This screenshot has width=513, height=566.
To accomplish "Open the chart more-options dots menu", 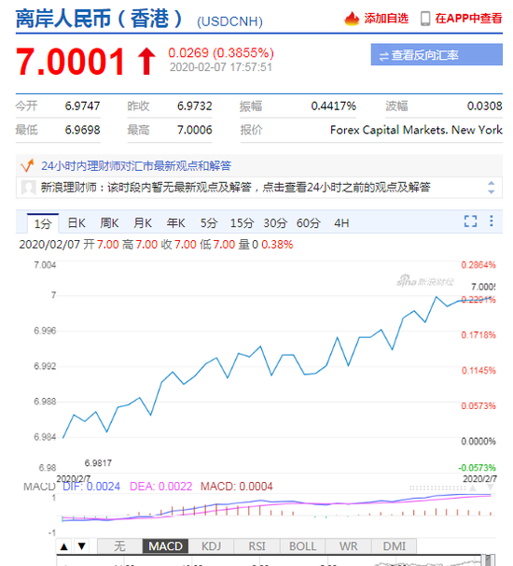I will (492, 221).
